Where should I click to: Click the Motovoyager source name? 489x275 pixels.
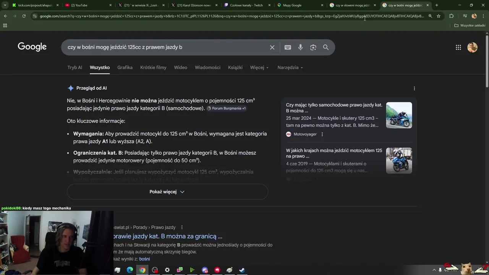point(305,134)
